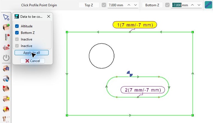Select the arrow pointer tool
Image resolution: width=213 pixels, height=123 pixels.
pyautogui.click(x=6, y=17)
